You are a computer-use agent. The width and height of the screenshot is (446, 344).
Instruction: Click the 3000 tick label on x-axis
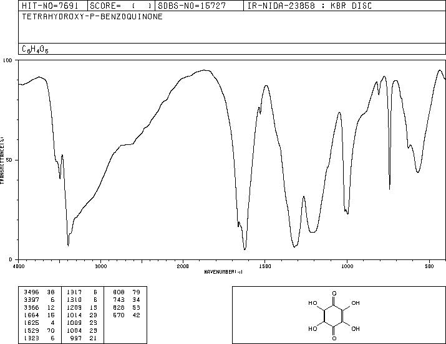pyautogui.click(x=100, y=266)
